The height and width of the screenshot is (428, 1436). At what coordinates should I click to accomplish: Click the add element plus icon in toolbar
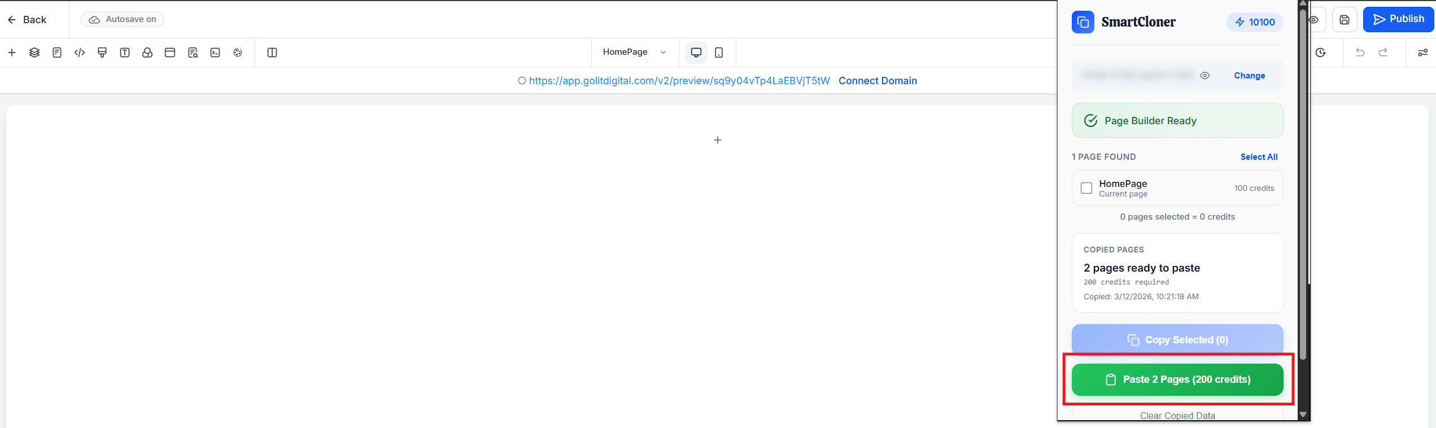(x=12, y=53)
